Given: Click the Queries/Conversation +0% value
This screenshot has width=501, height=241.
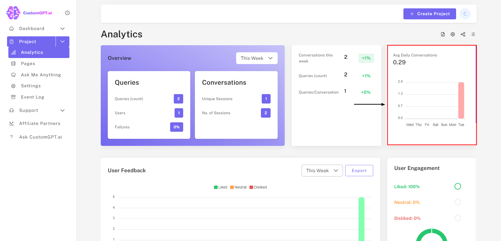Looking at the screenshot, I should coord(366,92).
